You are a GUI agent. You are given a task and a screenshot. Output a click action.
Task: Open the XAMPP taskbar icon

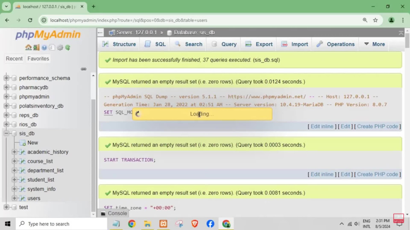163,224
